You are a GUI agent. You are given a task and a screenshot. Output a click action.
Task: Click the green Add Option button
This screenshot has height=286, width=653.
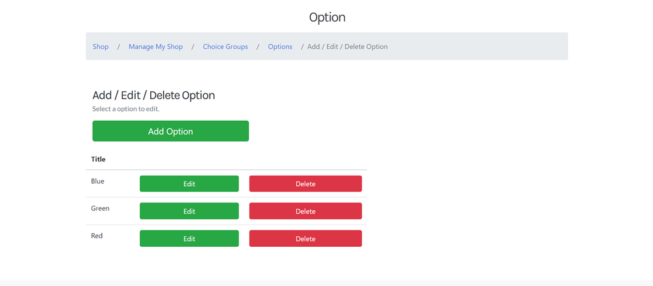coord(170,131)
